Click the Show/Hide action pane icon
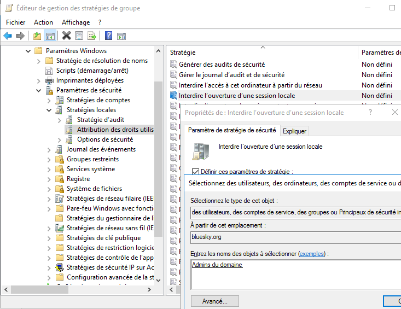Image resolution: width=401 pixels, height=309 pixels. [x=121, y=36]
